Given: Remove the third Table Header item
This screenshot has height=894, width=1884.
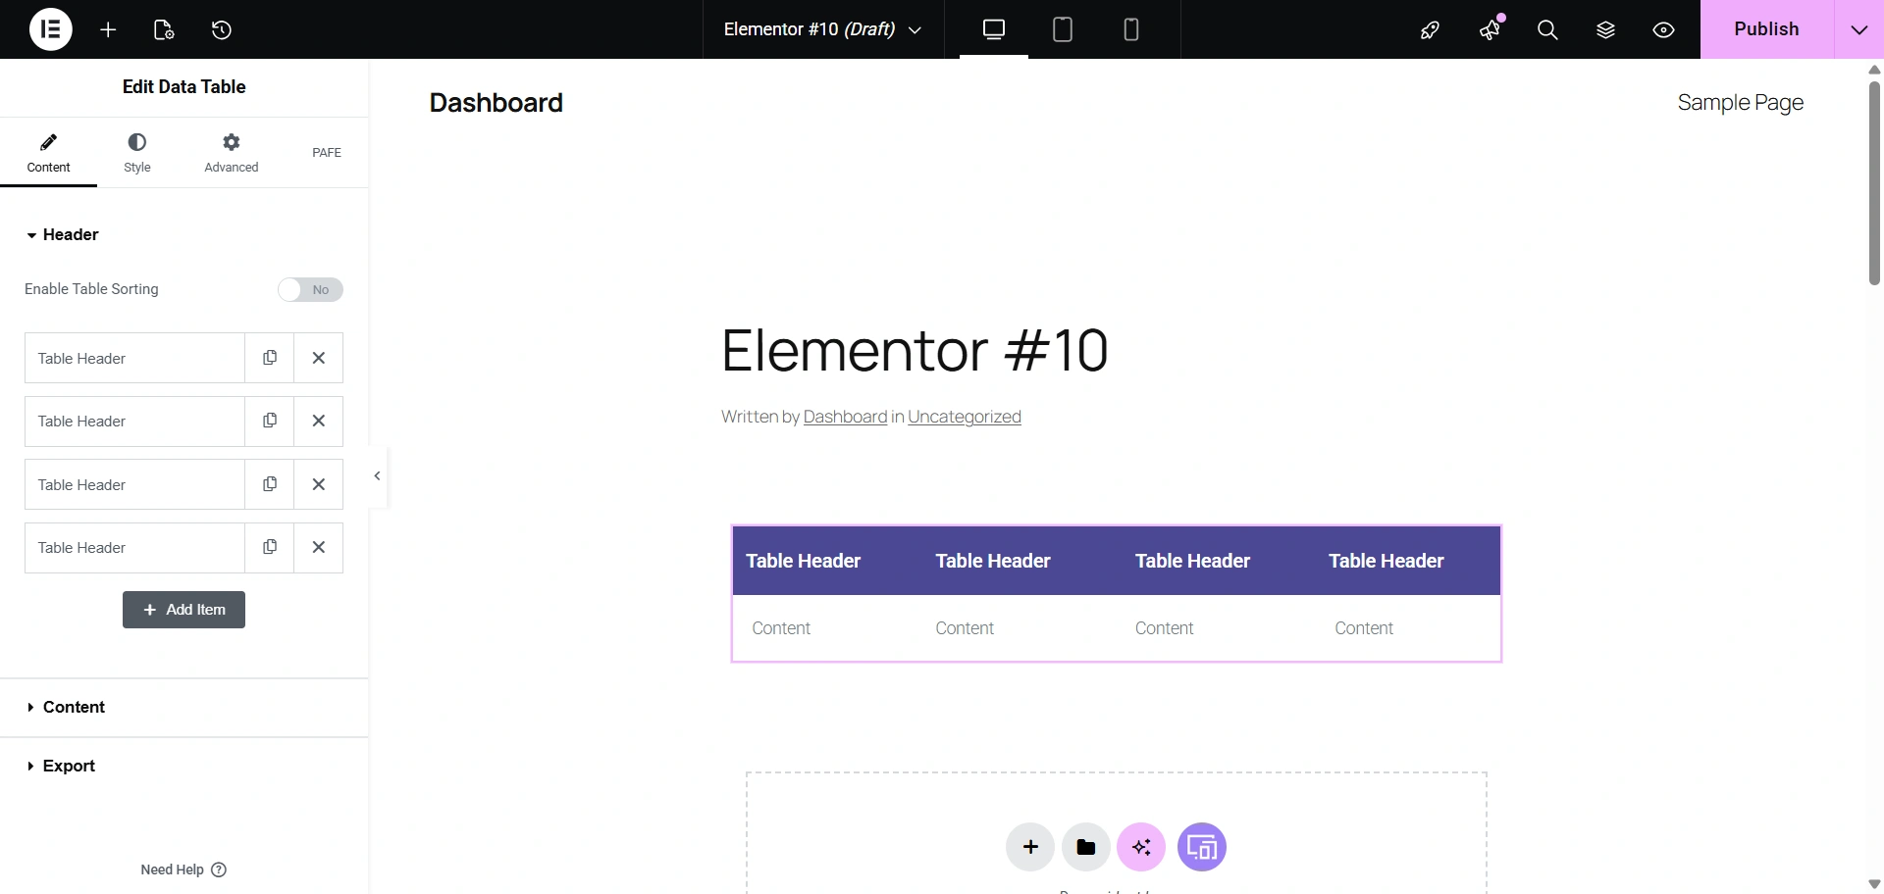Looking at the screenshot, I should coord(319,484).
